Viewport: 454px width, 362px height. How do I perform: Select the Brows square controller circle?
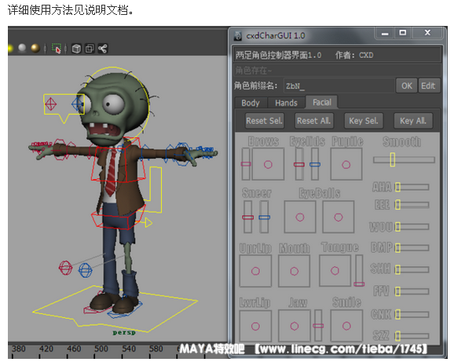tap(268, 165)
